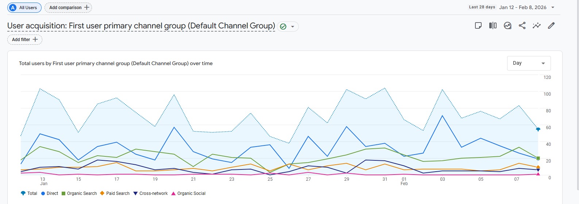The image size is (579, 204).
Task: Click the All Users 'A' badge
Action: pyautogui.click(x=13, y=8)
